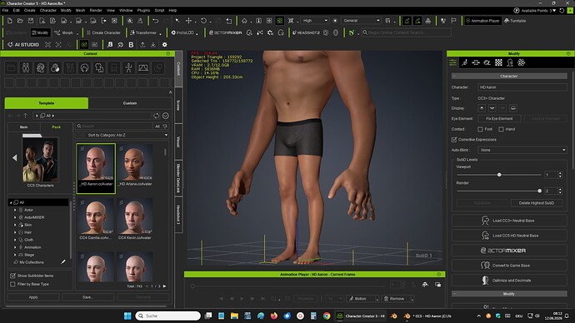Launch ActorMixer from the toolbar

click(x=226, y=32)
